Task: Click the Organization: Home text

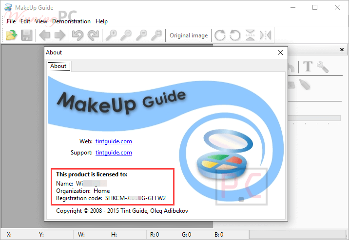Action: 83,191
